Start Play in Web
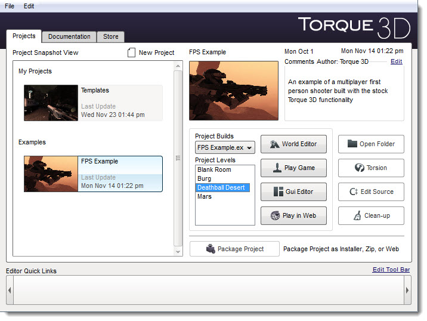The image size is (427, 321). (293, 215)
